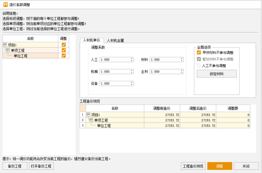Click the 工程造价预览 button
Viewport: 262px width, 173px height.
[x=193, y=166]
